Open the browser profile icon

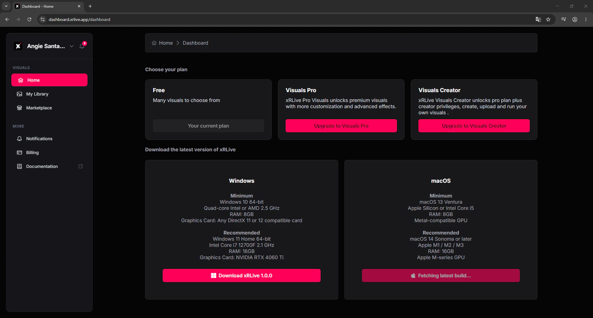point(575,19)
